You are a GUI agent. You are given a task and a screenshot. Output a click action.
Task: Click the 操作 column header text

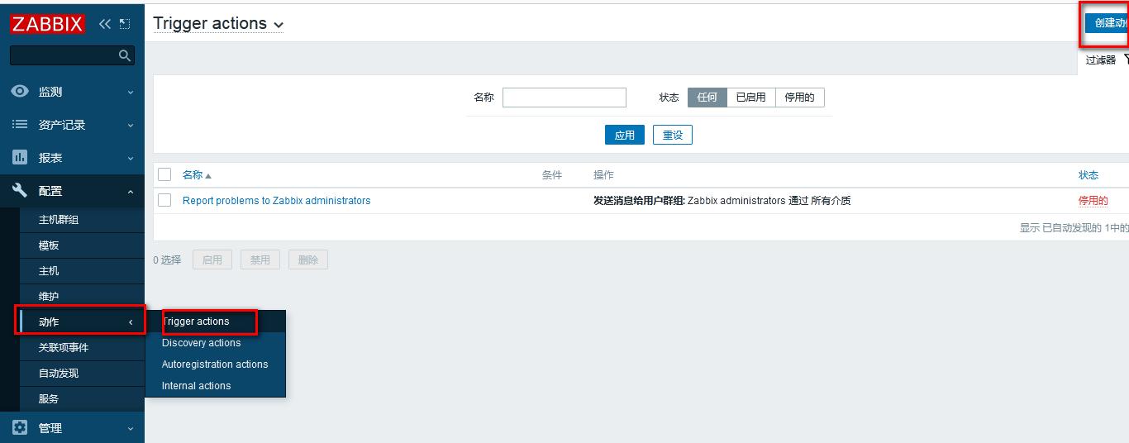(603, 175)
